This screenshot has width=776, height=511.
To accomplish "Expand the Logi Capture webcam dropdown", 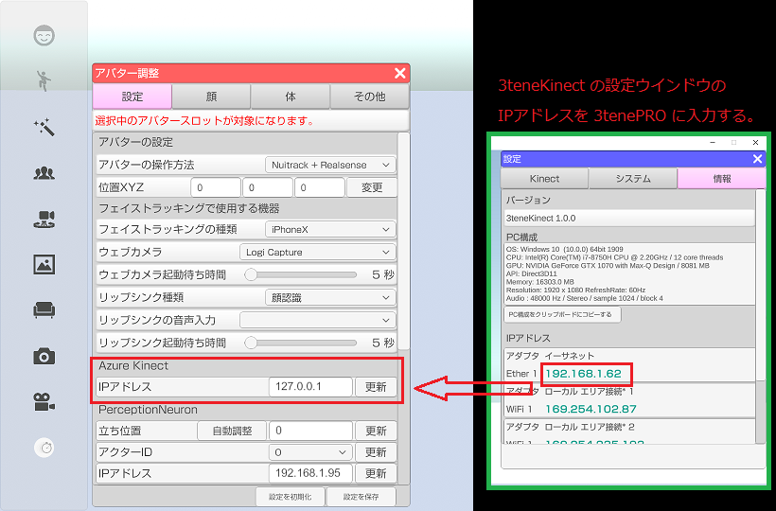I will pos(318,253).
